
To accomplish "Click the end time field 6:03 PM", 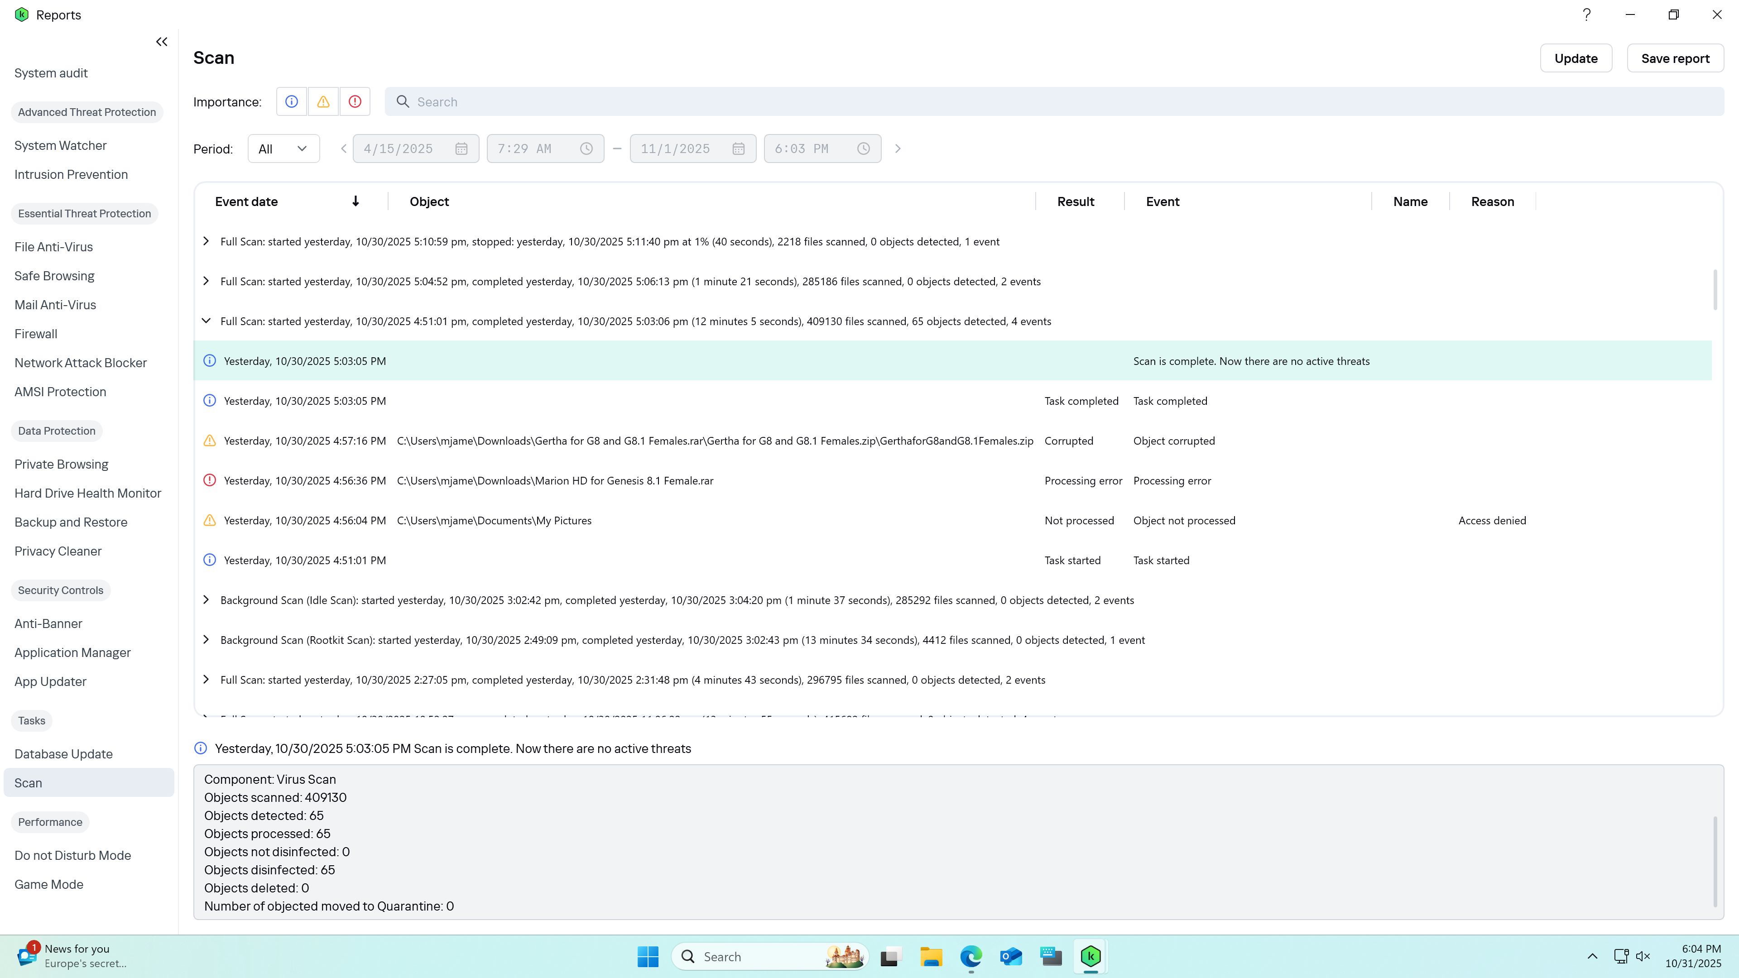I will pos(822,149).
